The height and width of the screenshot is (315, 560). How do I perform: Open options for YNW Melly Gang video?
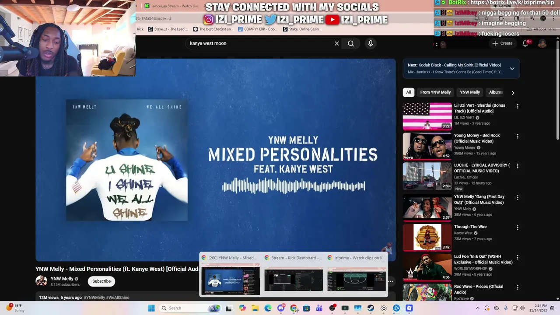(518, 198)
